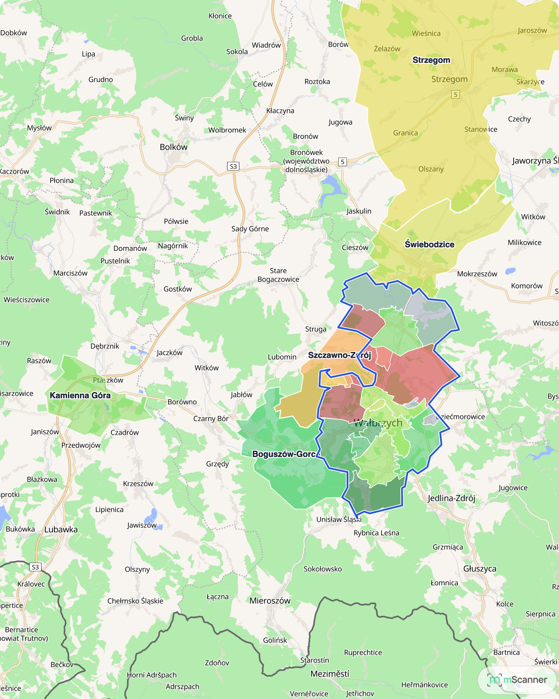Click the Kłaczyna village label
559x699 pixels.
(x=280, y=111)
